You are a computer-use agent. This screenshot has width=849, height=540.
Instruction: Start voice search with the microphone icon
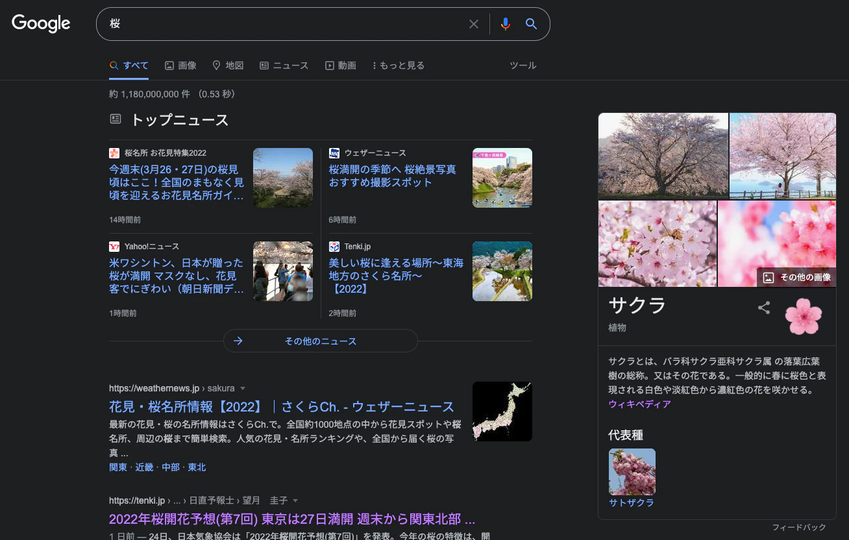pyautogui.click(x=506, y=24)
